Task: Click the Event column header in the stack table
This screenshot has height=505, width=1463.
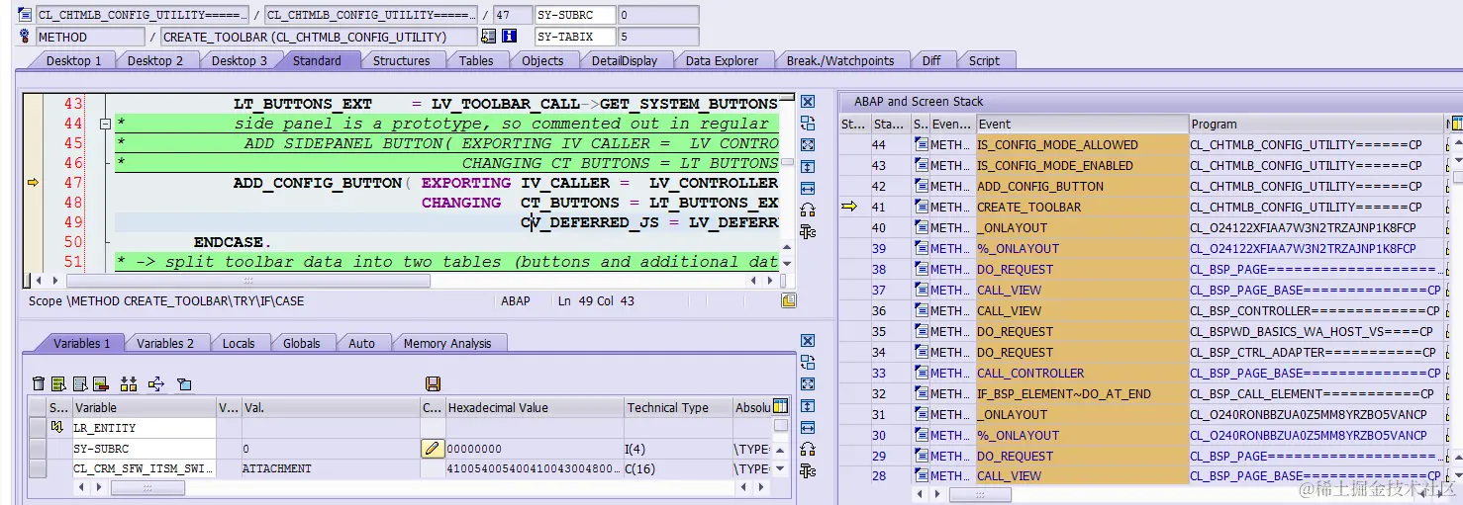Action: coord(1081,124)
